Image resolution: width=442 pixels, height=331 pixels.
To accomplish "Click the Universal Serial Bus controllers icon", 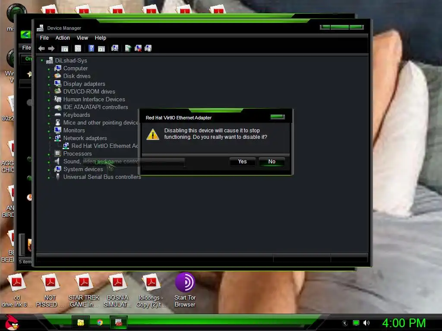I will pyautogui.click(x=58, y=177).
